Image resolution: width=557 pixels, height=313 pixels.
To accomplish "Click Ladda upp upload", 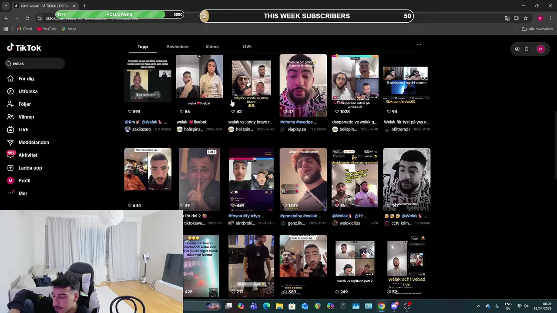I will coord(24,168).
